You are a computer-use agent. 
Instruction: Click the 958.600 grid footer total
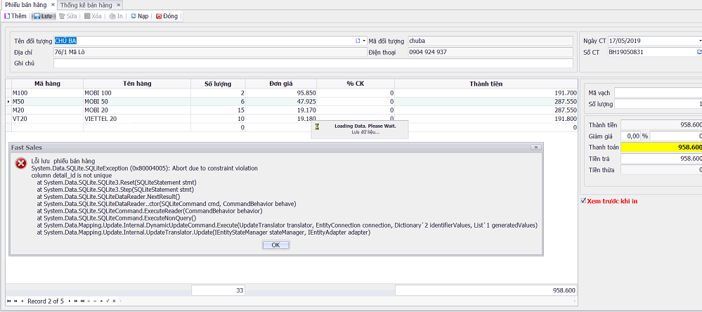pos(486,290)
